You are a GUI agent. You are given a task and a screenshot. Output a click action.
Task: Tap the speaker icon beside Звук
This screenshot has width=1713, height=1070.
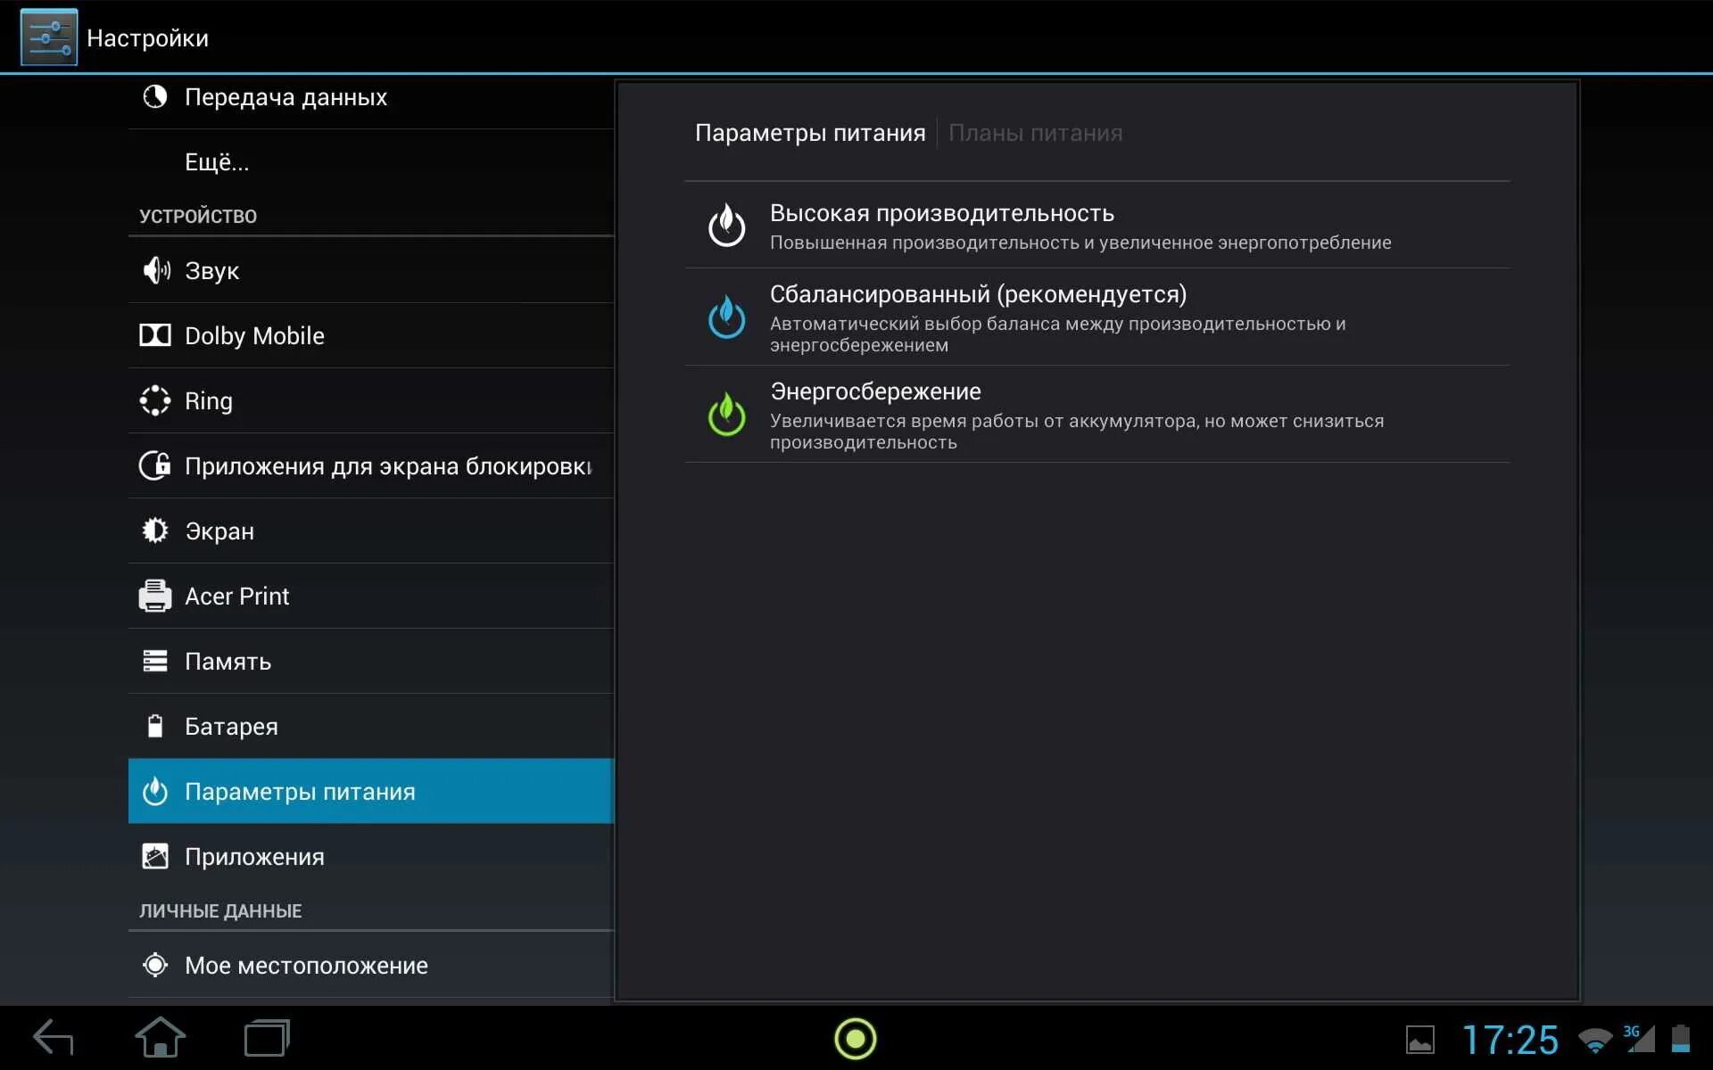point(155,270)
